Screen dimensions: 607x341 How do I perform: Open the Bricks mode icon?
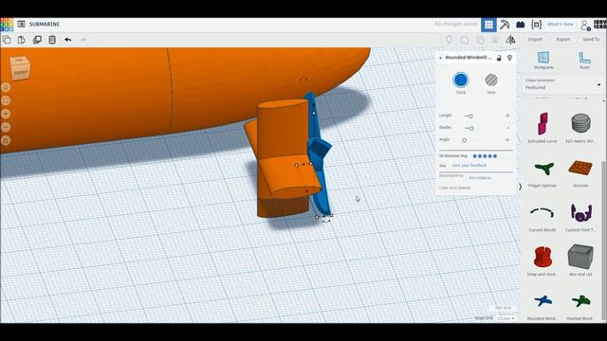click(x=521, y=25)
